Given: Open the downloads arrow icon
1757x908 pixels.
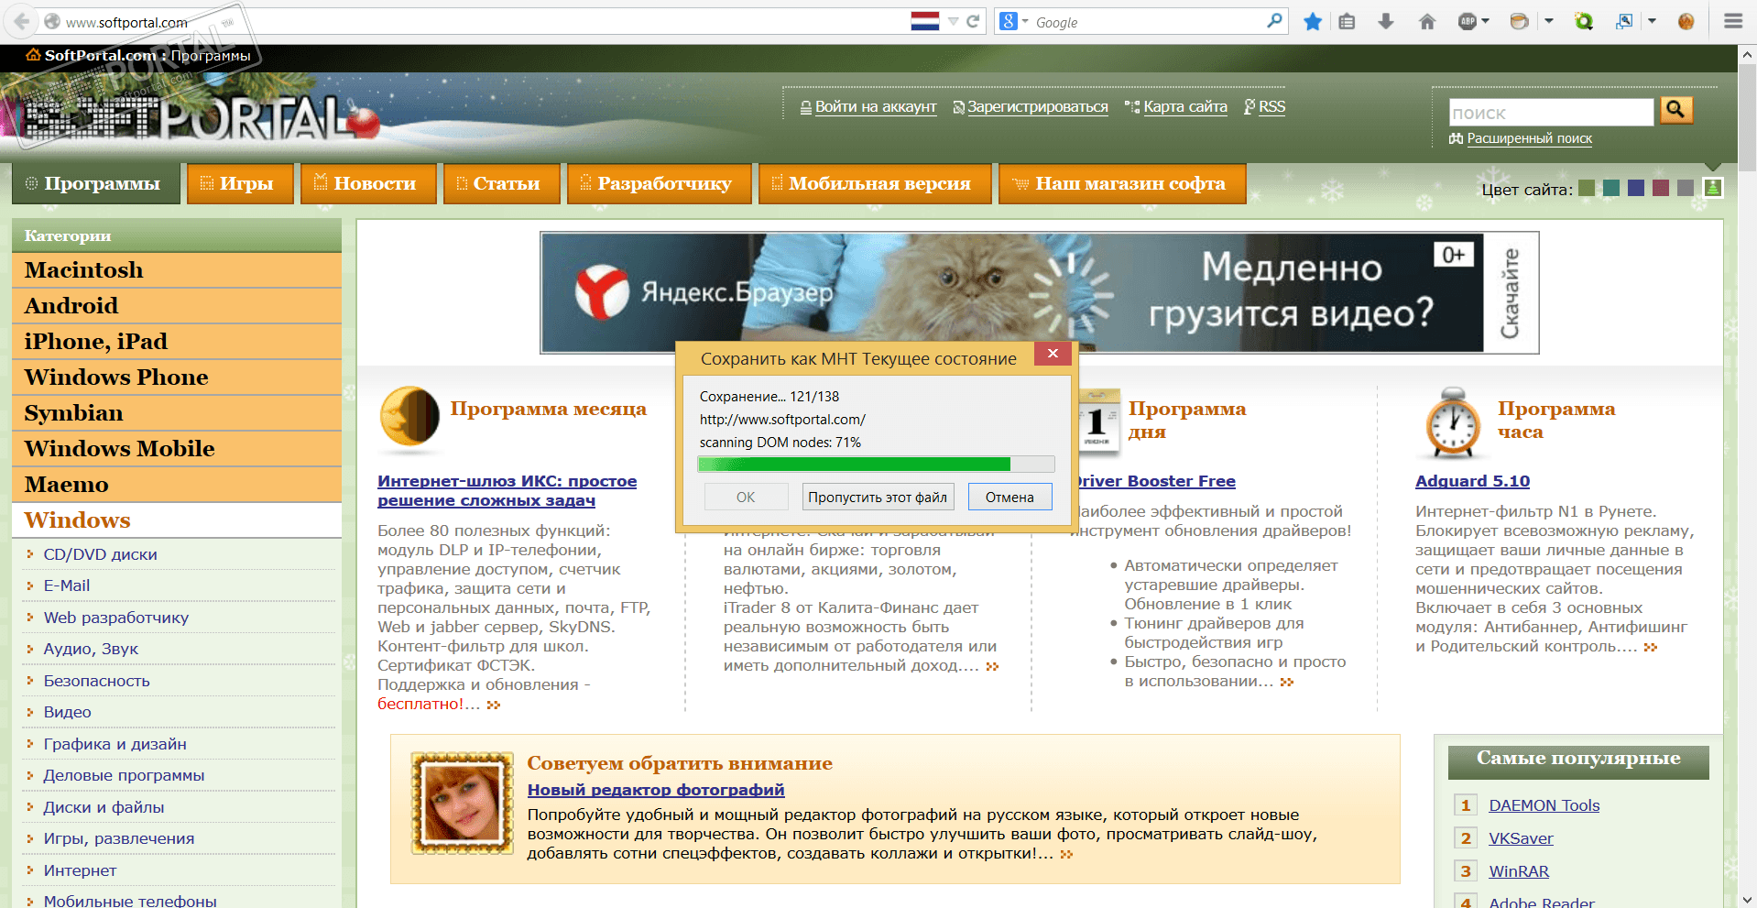Looking at the screenshot, I should pyautogui.click(x=1386, y=21).
